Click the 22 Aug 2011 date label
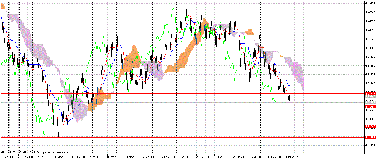Screen dimensions: 379x160 click(x=239, y=157)
